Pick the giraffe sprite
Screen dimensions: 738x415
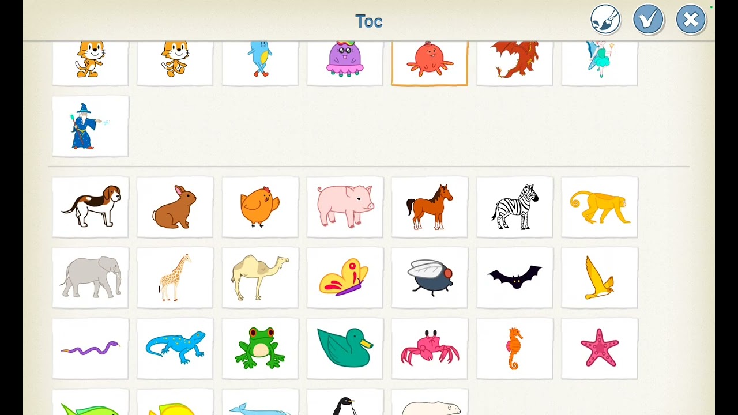pyautogui.click(x=175, y=277)
